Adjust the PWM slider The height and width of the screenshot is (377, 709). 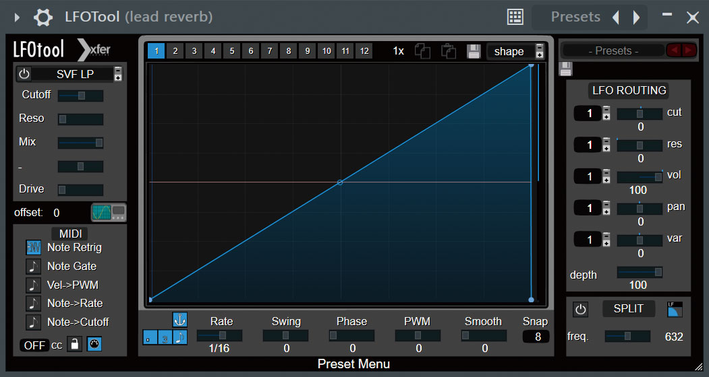418,335
